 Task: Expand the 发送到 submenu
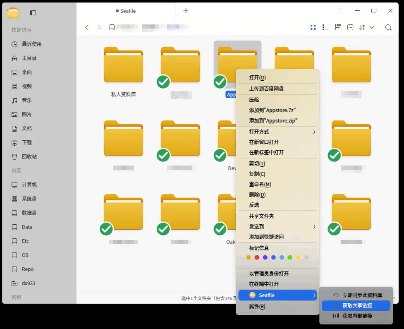click(277, 226)
